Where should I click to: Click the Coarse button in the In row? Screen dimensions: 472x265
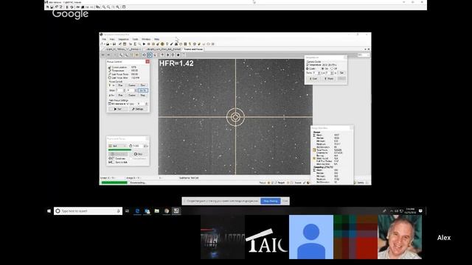pos(132,85)
